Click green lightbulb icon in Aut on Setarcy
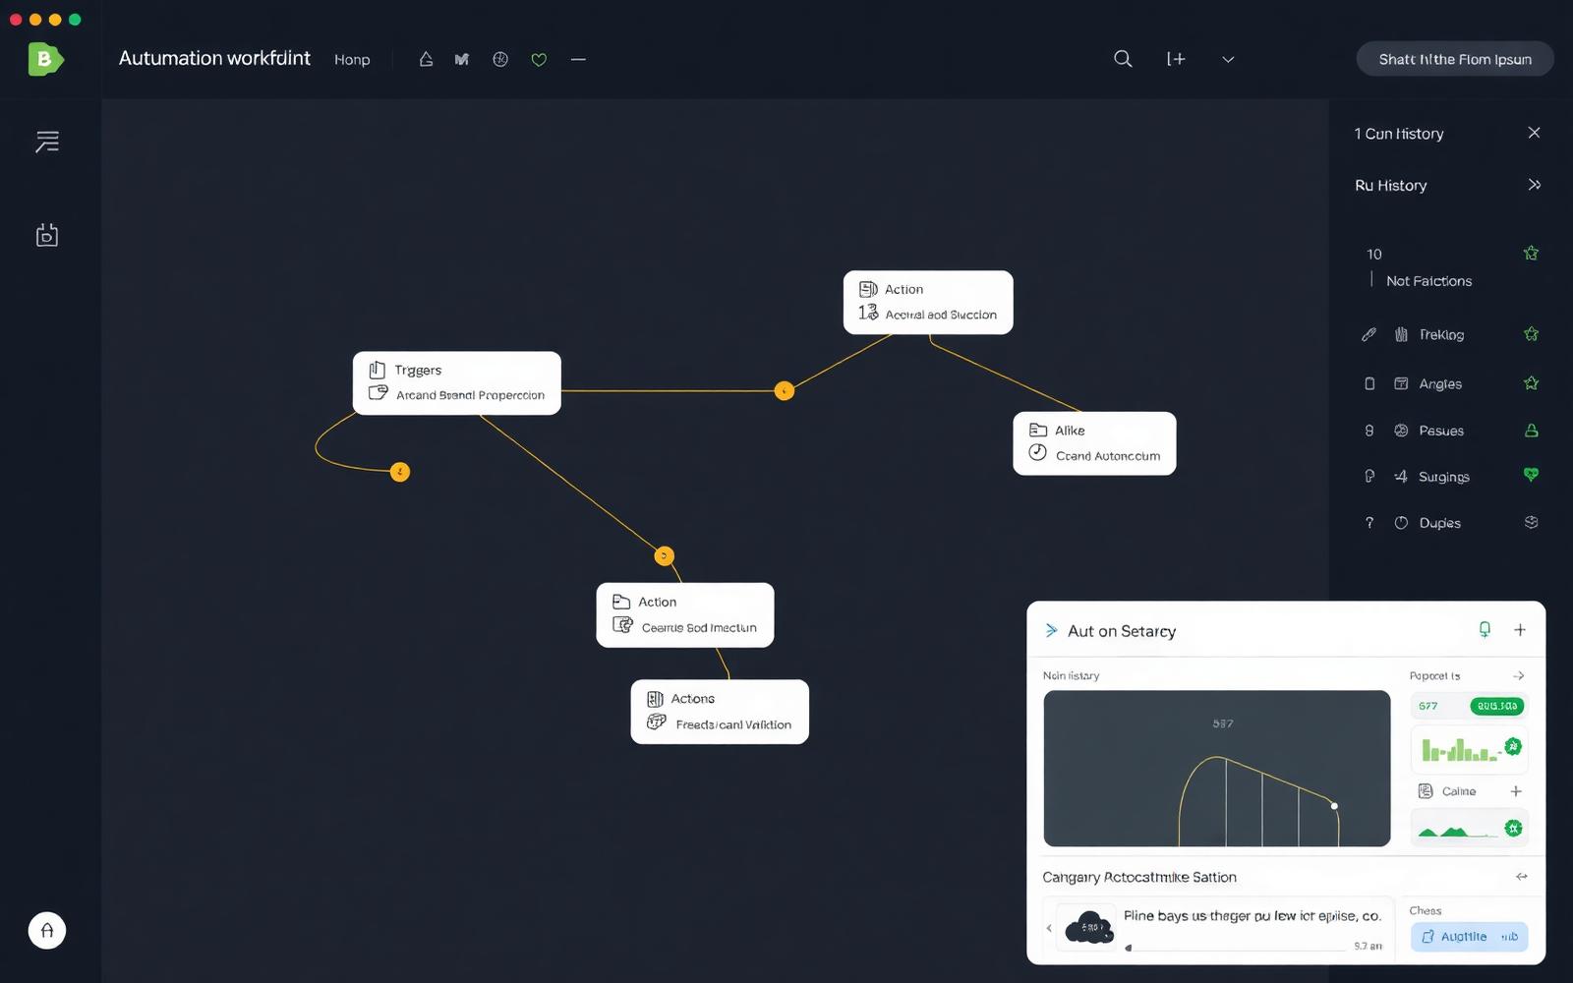Viewport: 1573px width, 983px height. click(x=1485, y=629)
